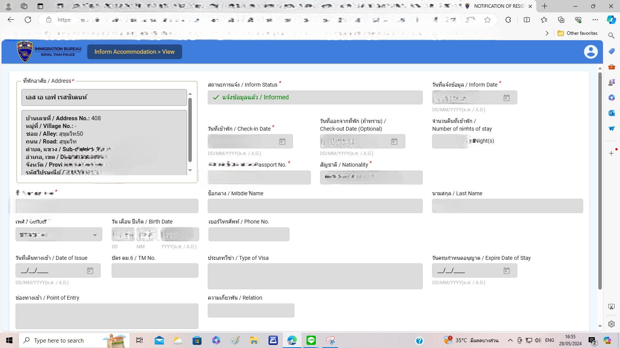Click the Immigration Bureau logo
Screen dimensions: 620x348
(x=25, y=52)
